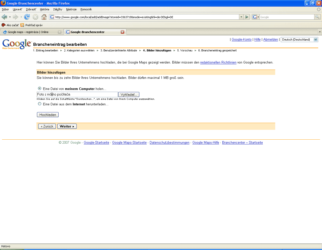Image resolution: width=322 pixels, height=250 pixels.
Task: Click the Back arrow navigation button
Action: (x=4, y=17)
